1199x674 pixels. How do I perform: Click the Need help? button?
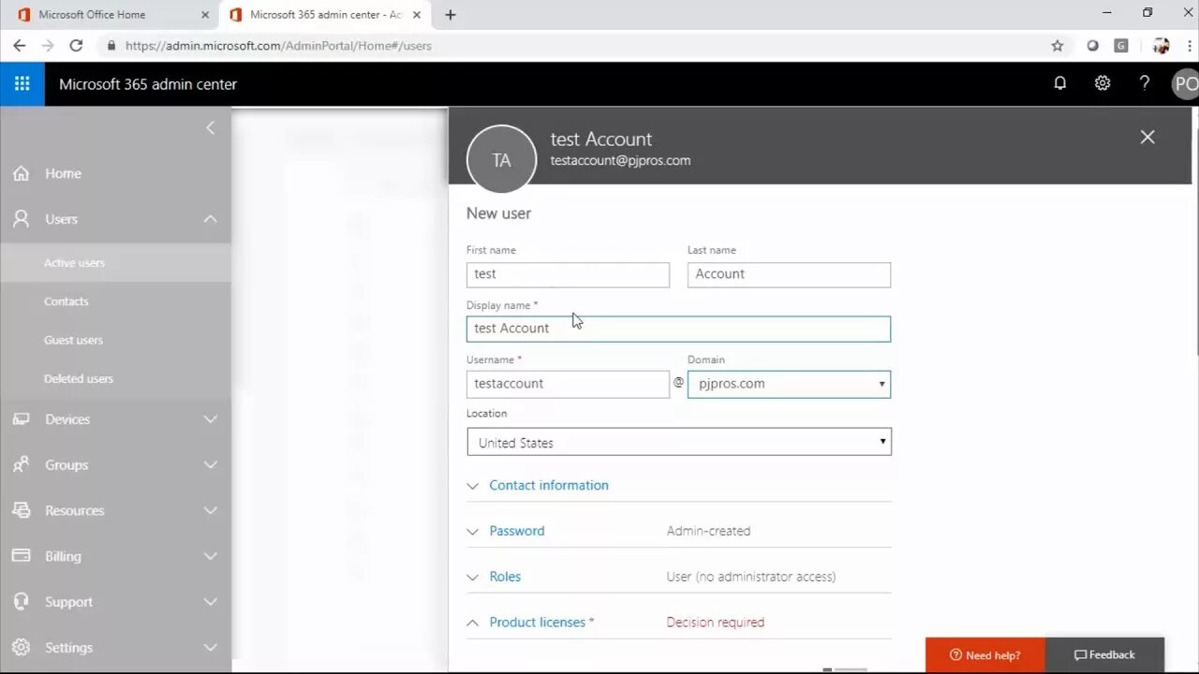(x=984, y=655)
